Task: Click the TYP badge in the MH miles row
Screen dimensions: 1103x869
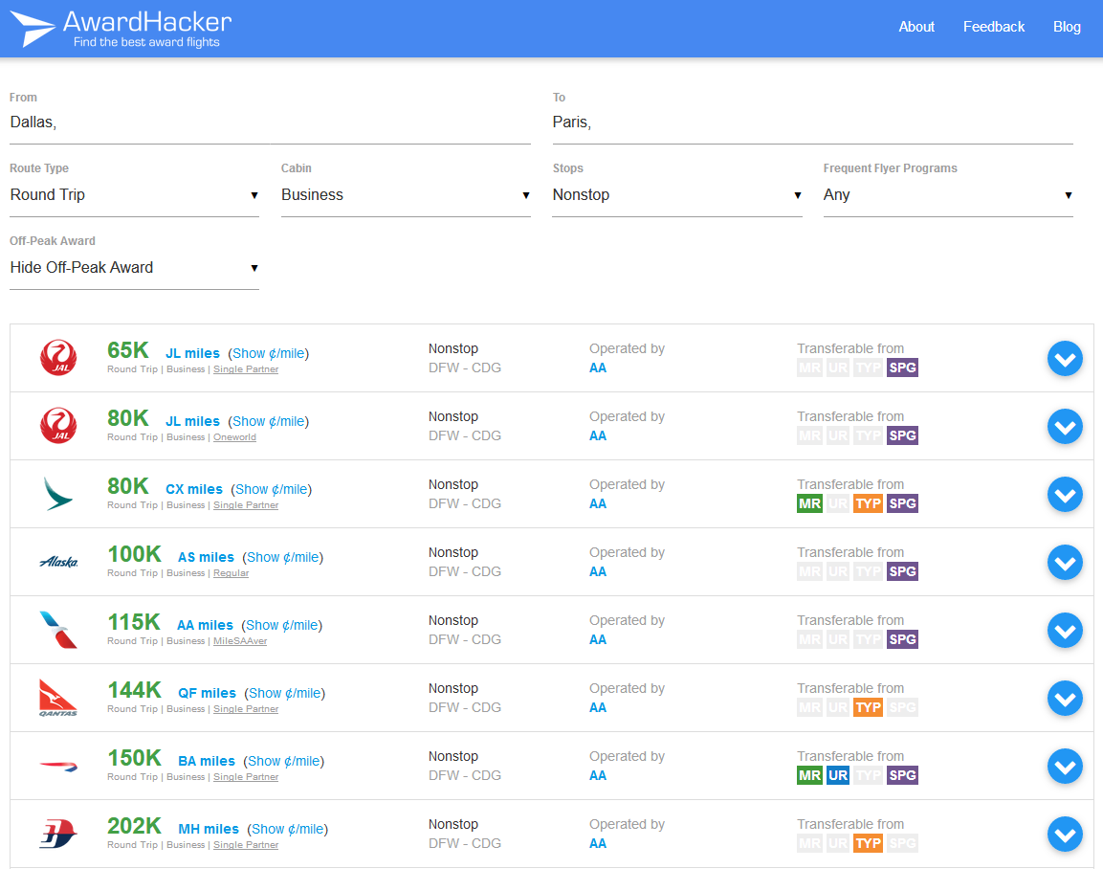Action: (x=868, y=843)
